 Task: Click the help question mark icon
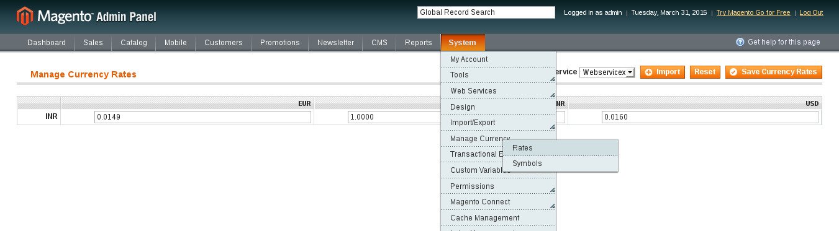(740, 42)
